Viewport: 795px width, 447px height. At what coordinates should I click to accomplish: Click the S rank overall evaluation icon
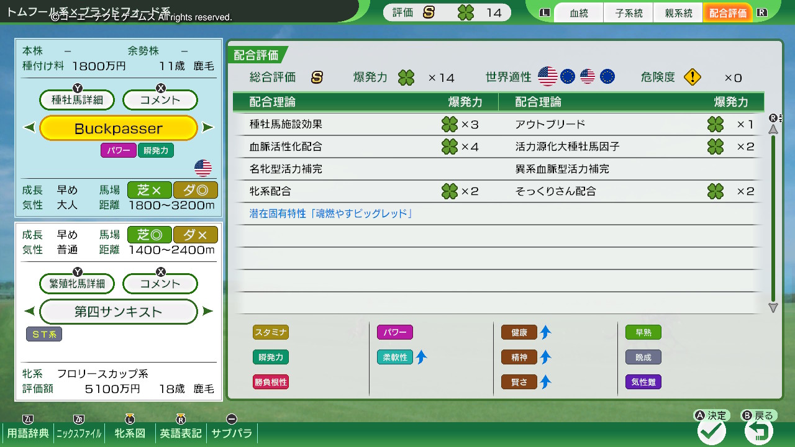tap(317, 78)
